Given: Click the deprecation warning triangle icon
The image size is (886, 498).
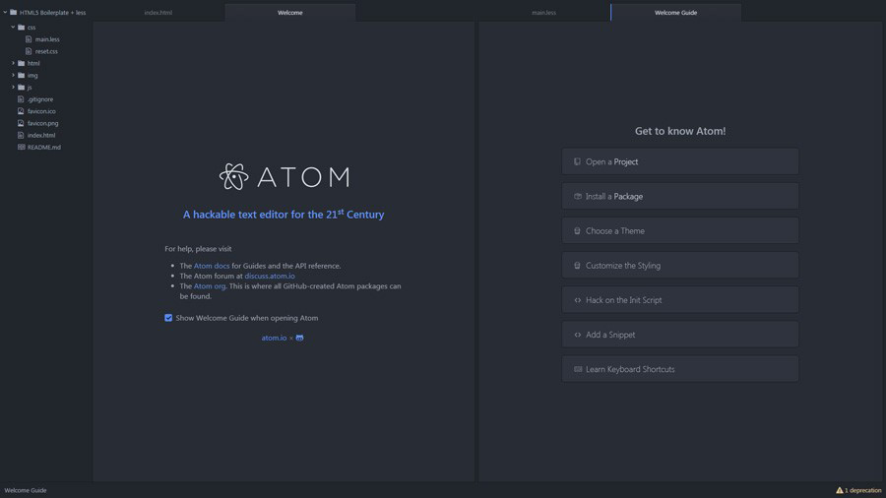Looking at the screenshot, I should coord(839,490).
